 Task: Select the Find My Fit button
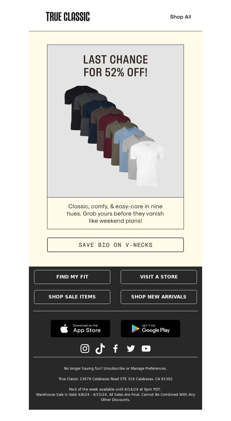72,277
